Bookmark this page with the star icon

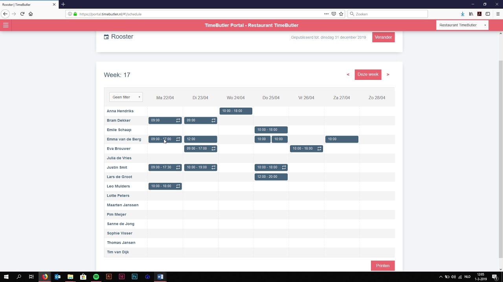[341, 14]
